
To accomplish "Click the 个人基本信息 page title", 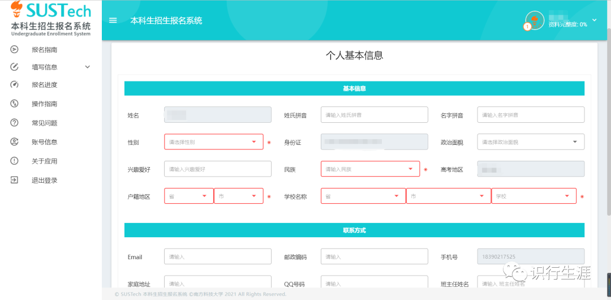I will pos(354,55).
